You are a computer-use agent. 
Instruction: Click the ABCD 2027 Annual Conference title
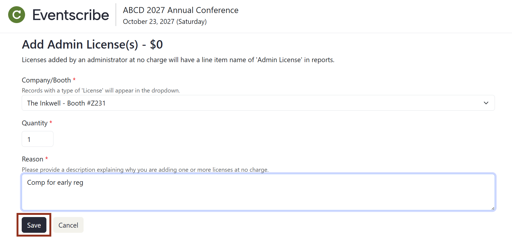coord(181,10)
